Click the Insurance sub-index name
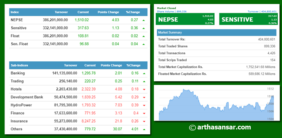Image resolution: width=282 pixels, height=138 pixels. tap(19, 121)
